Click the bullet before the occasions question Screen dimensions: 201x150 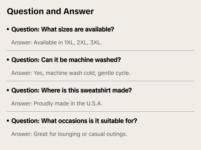click(8, 121)
